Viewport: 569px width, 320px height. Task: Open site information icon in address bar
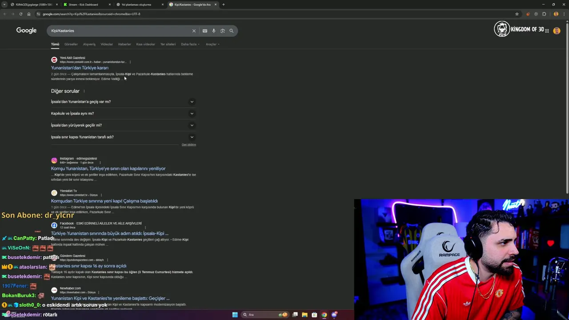coord(38,14)
